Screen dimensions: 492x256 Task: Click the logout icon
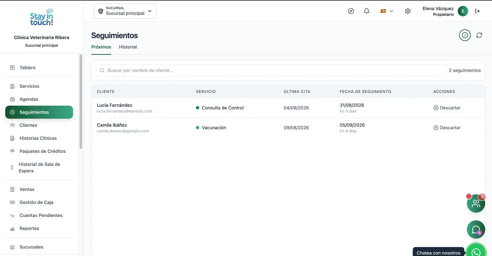[477, 11]
